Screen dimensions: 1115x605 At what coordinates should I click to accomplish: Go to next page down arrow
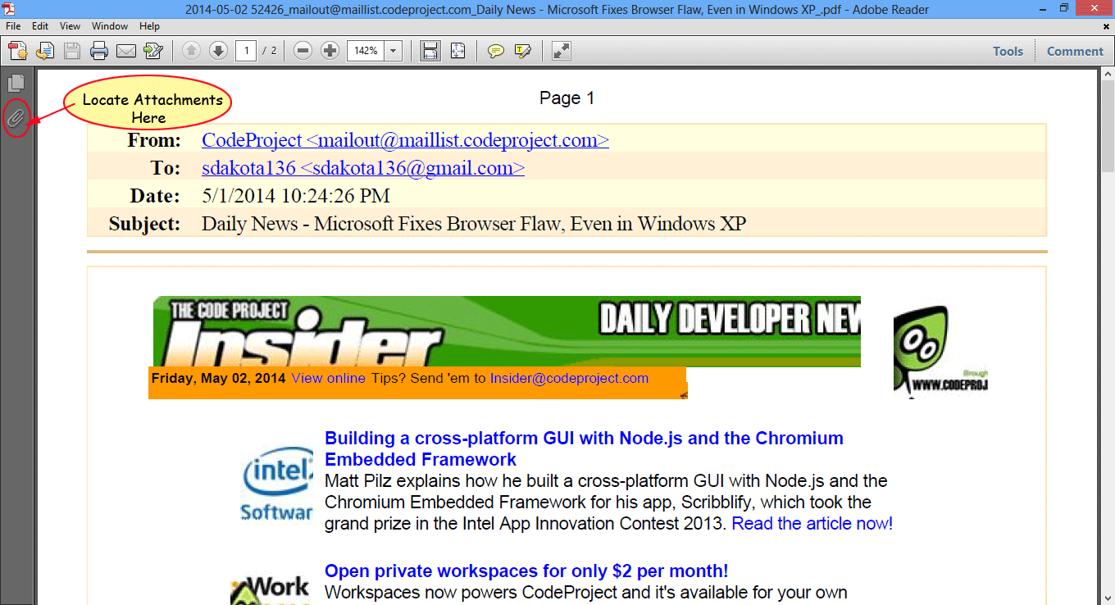coord(218,51)
